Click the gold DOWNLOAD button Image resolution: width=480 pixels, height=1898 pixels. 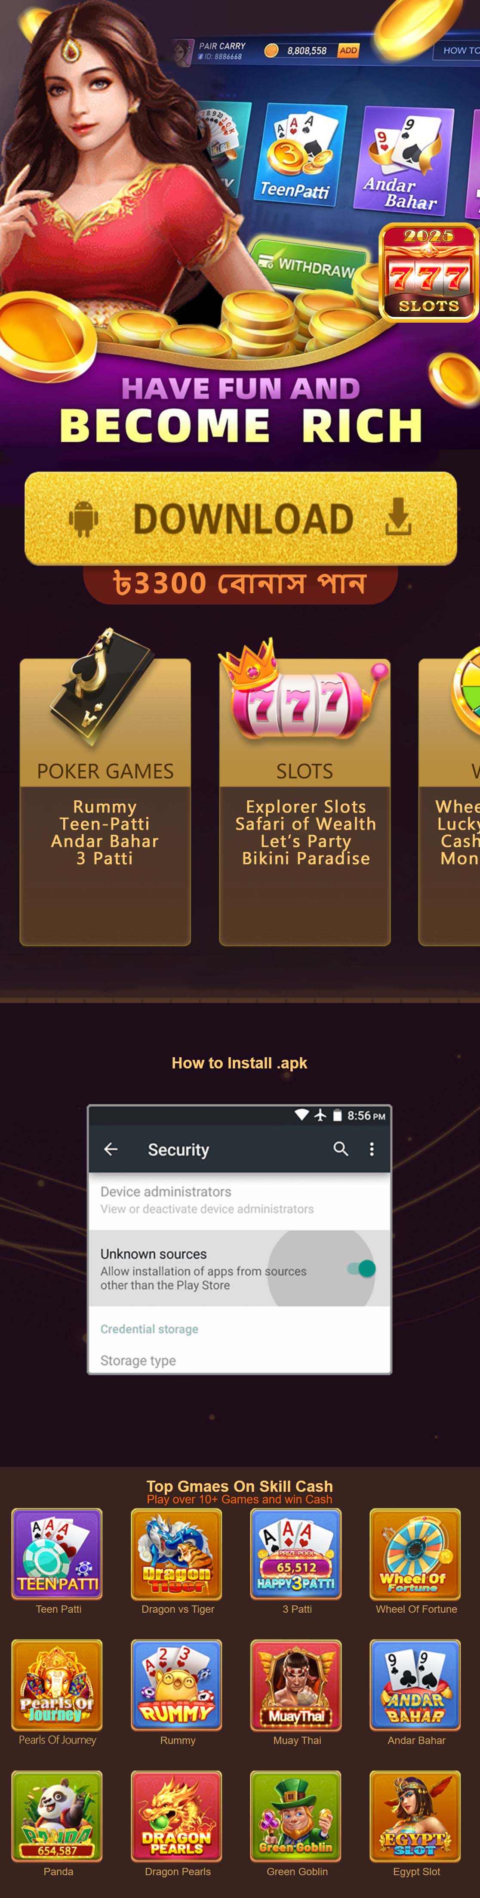[x=241, y=518]
